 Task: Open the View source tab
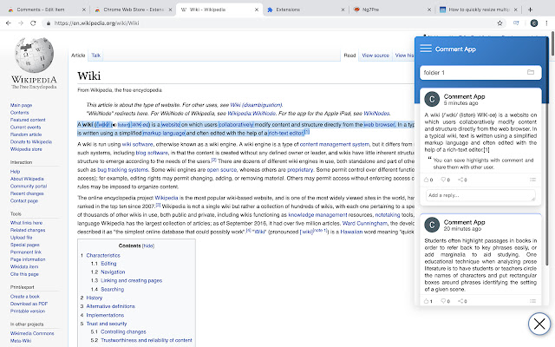(375, 55)
